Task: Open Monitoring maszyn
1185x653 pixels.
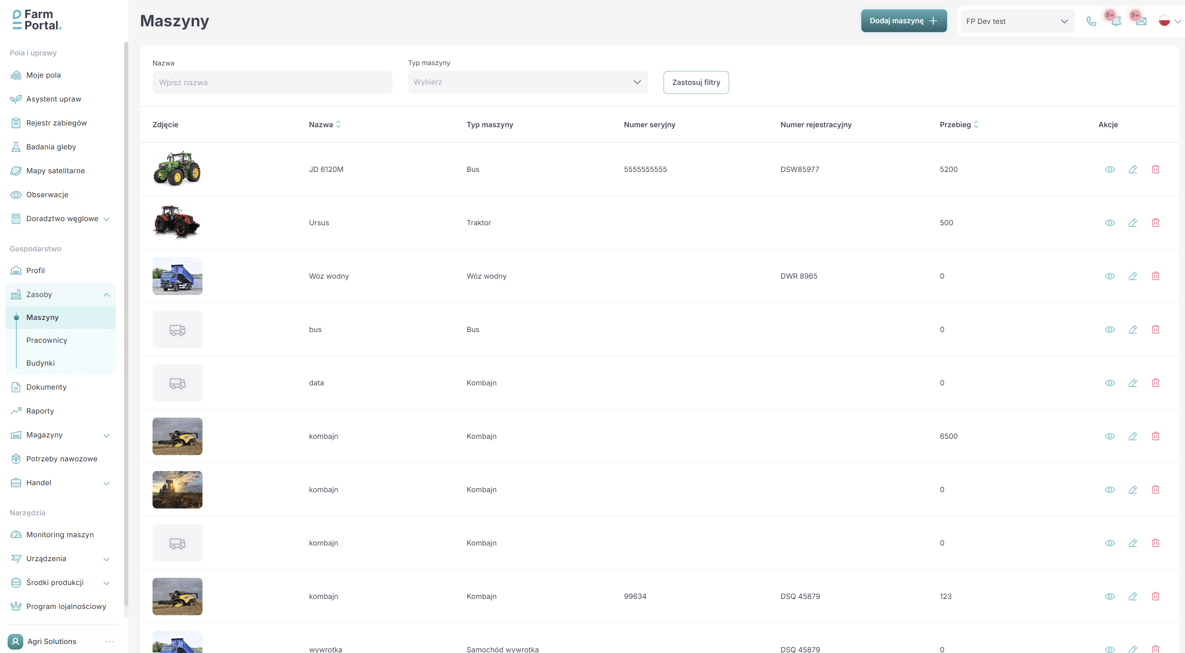Action: (x=60, y=534)
